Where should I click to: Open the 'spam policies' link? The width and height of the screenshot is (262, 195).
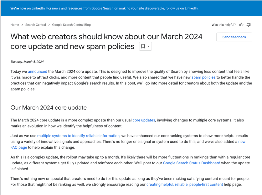coord(203,77)
